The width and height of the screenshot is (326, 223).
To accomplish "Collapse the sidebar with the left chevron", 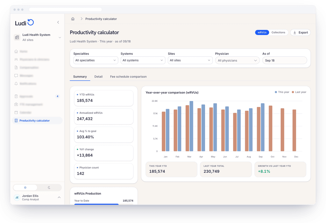I will [x=58, y=22].
